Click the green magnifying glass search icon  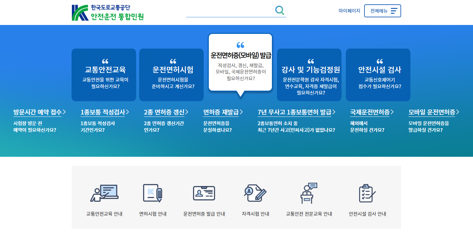point(280,10)
